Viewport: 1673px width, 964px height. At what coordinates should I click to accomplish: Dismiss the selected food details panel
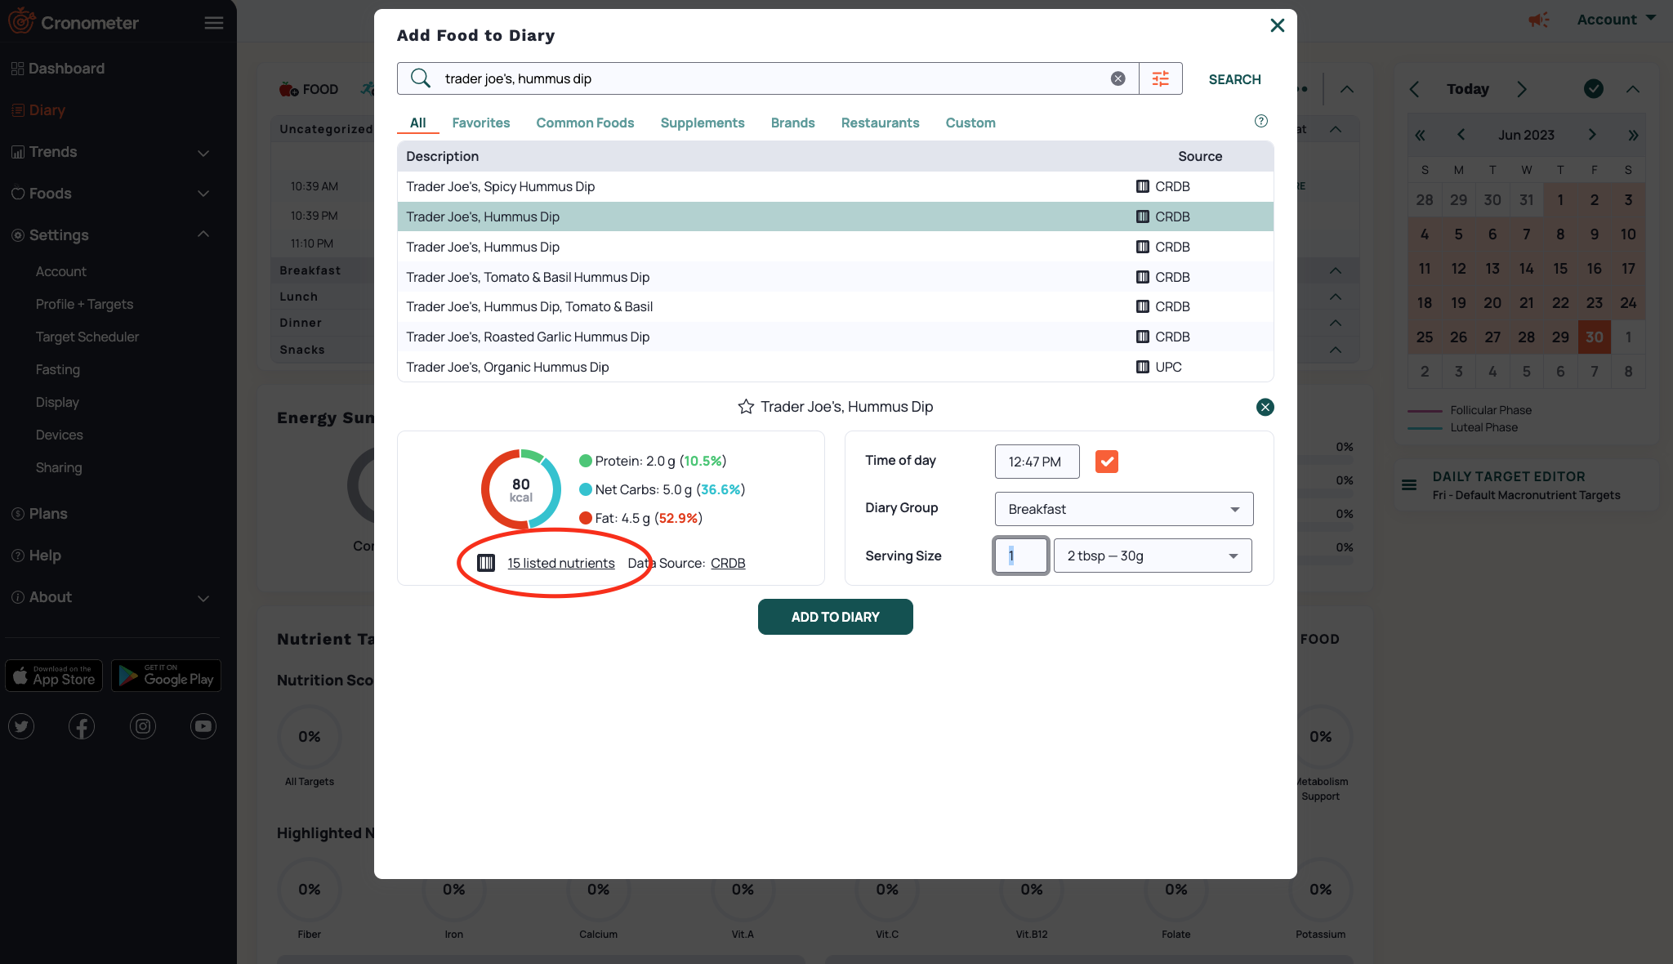pyautogui.click(x=1265, y=407)
